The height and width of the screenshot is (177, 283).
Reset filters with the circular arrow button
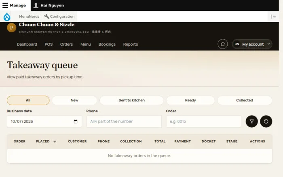coord(266,121)
